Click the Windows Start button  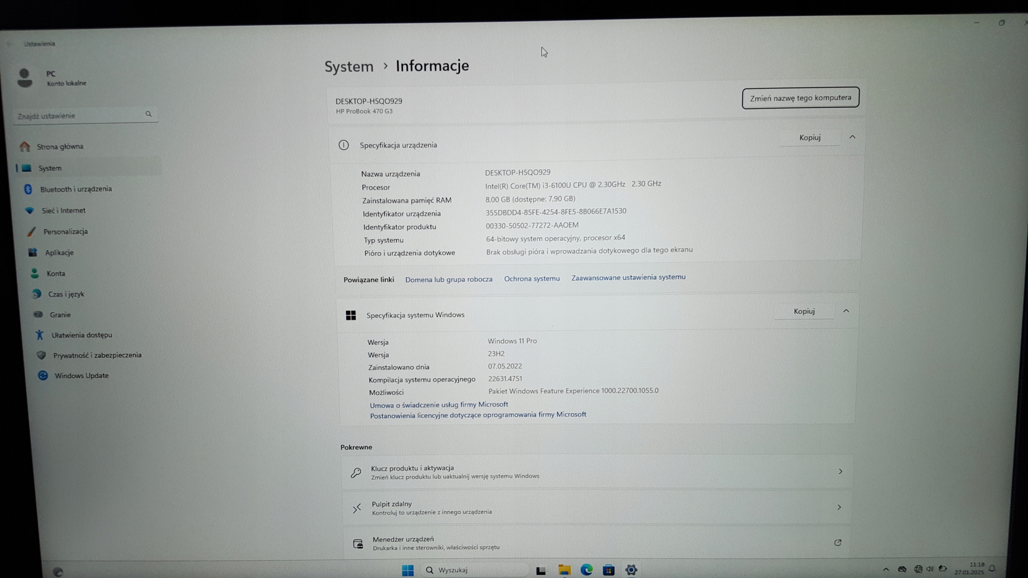click(408, 570)
